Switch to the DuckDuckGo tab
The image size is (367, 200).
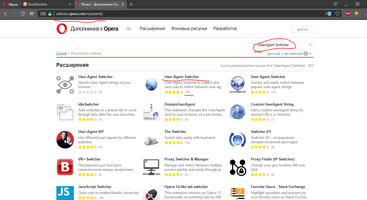[47, 4]
